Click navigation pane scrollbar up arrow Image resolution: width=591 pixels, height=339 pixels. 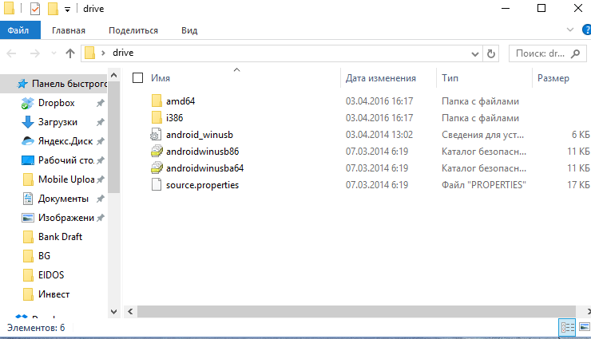pyautogui.click(x=114, y=75)
